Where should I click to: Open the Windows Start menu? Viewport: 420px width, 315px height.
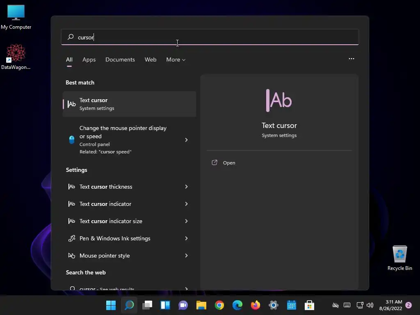pos(111,305)
